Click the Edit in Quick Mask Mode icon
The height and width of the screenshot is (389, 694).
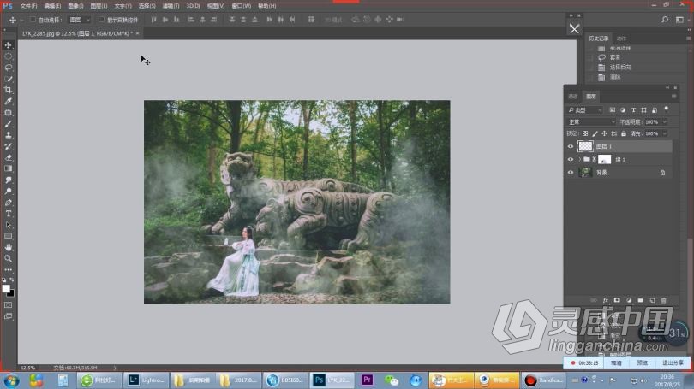(x=8, y=305)
